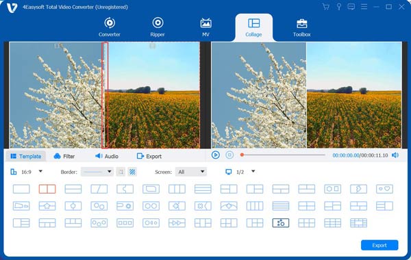The image size is (411, 260).
Task: Open the Filter sub-tab
Action: click(64, 156)
